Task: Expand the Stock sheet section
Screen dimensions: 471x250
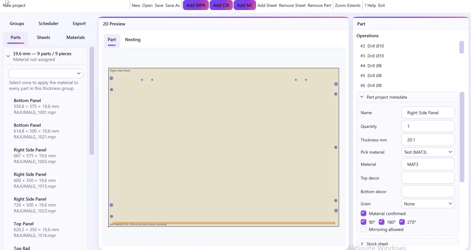Action: point(362,244)
